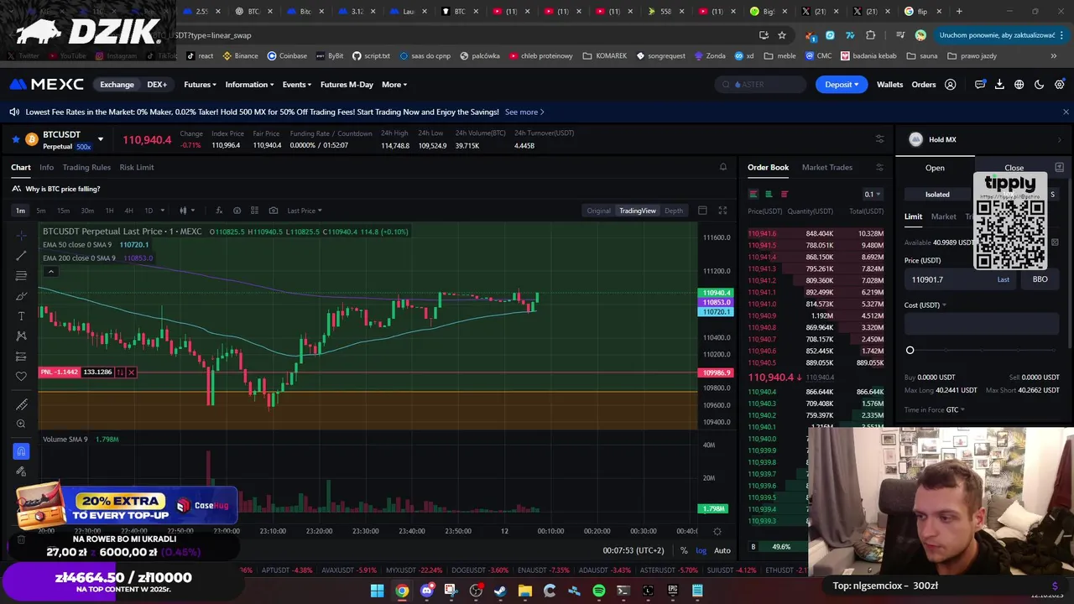Select the 5m timeframe
Image resolution: width=1074 pixels, height=604 pixels.
[x=40, y=211]
